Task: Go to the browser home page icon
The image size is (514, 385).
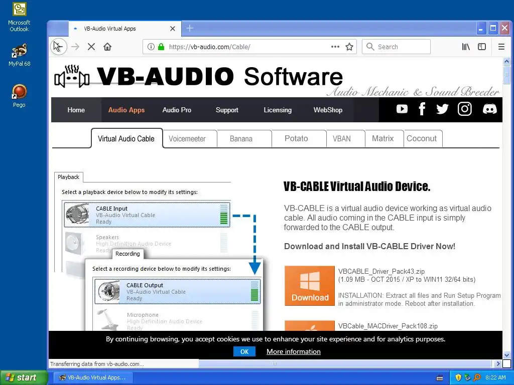Action: click(107, 47)
